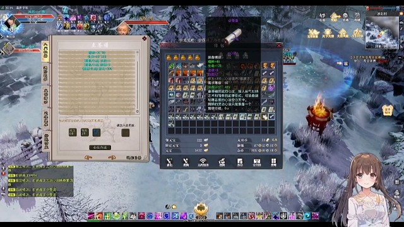Go to next page with right orange arrow
404x227 pixels.
point(112,158)
